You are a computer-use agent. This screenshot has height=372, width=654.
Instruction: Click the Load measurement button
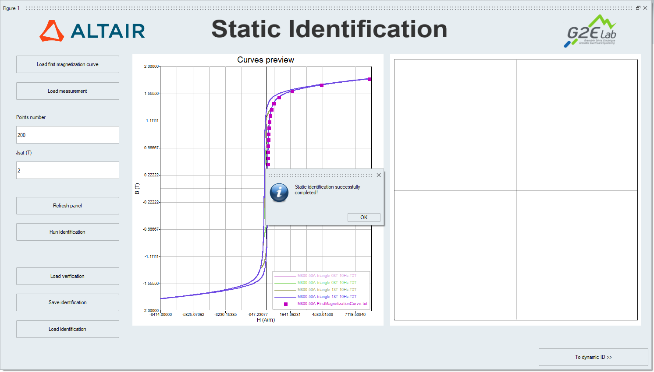68,91
